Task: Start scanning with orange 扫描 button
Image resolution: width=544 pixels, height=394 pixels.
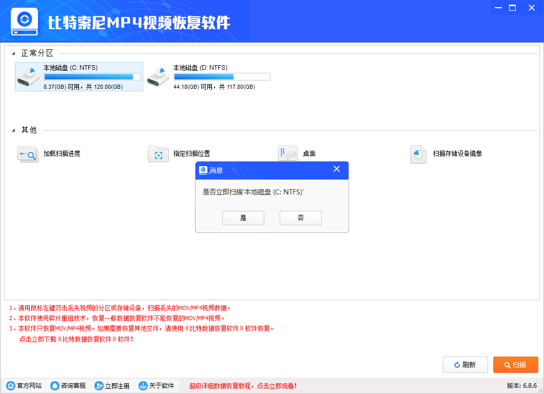Action: [516, 365]
